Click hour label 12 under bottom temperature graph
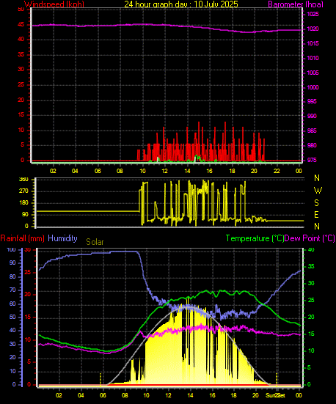This screenshot has height=404, width=336. pyautogui.click(x=169, y=395)
